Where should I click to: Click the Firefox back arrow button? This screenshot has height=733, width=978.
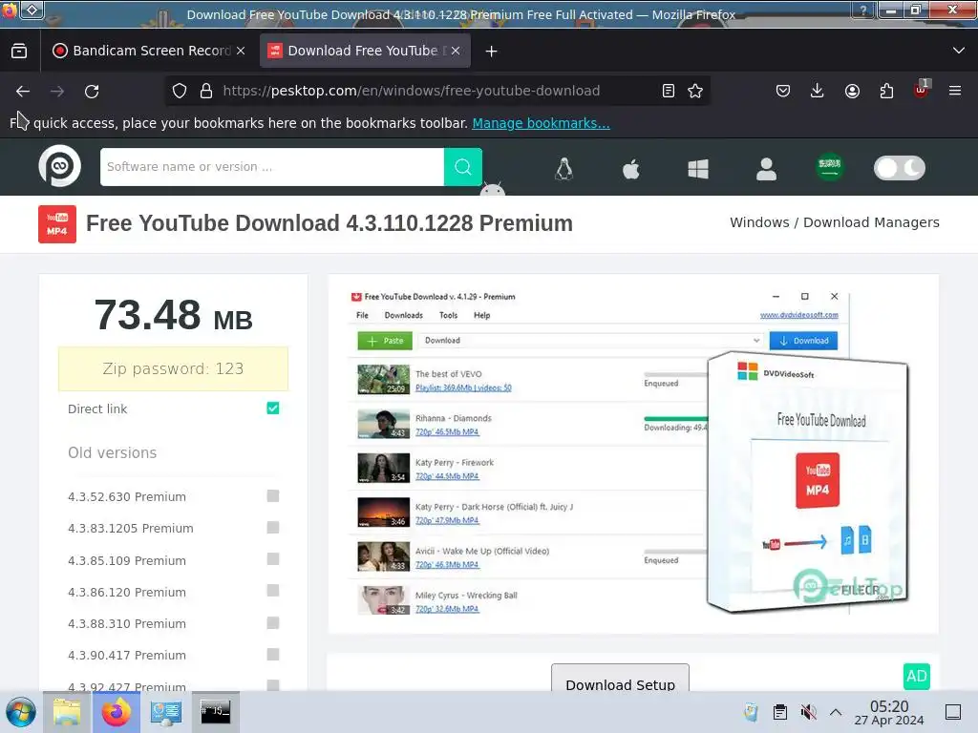point(23,91)
